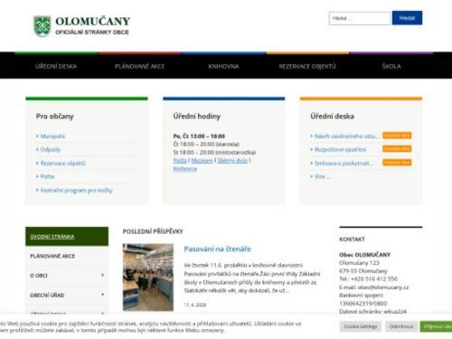452x339 pixels.
Task: Open the Pasování na čtenáře article title
Action: tap(217, 249)
